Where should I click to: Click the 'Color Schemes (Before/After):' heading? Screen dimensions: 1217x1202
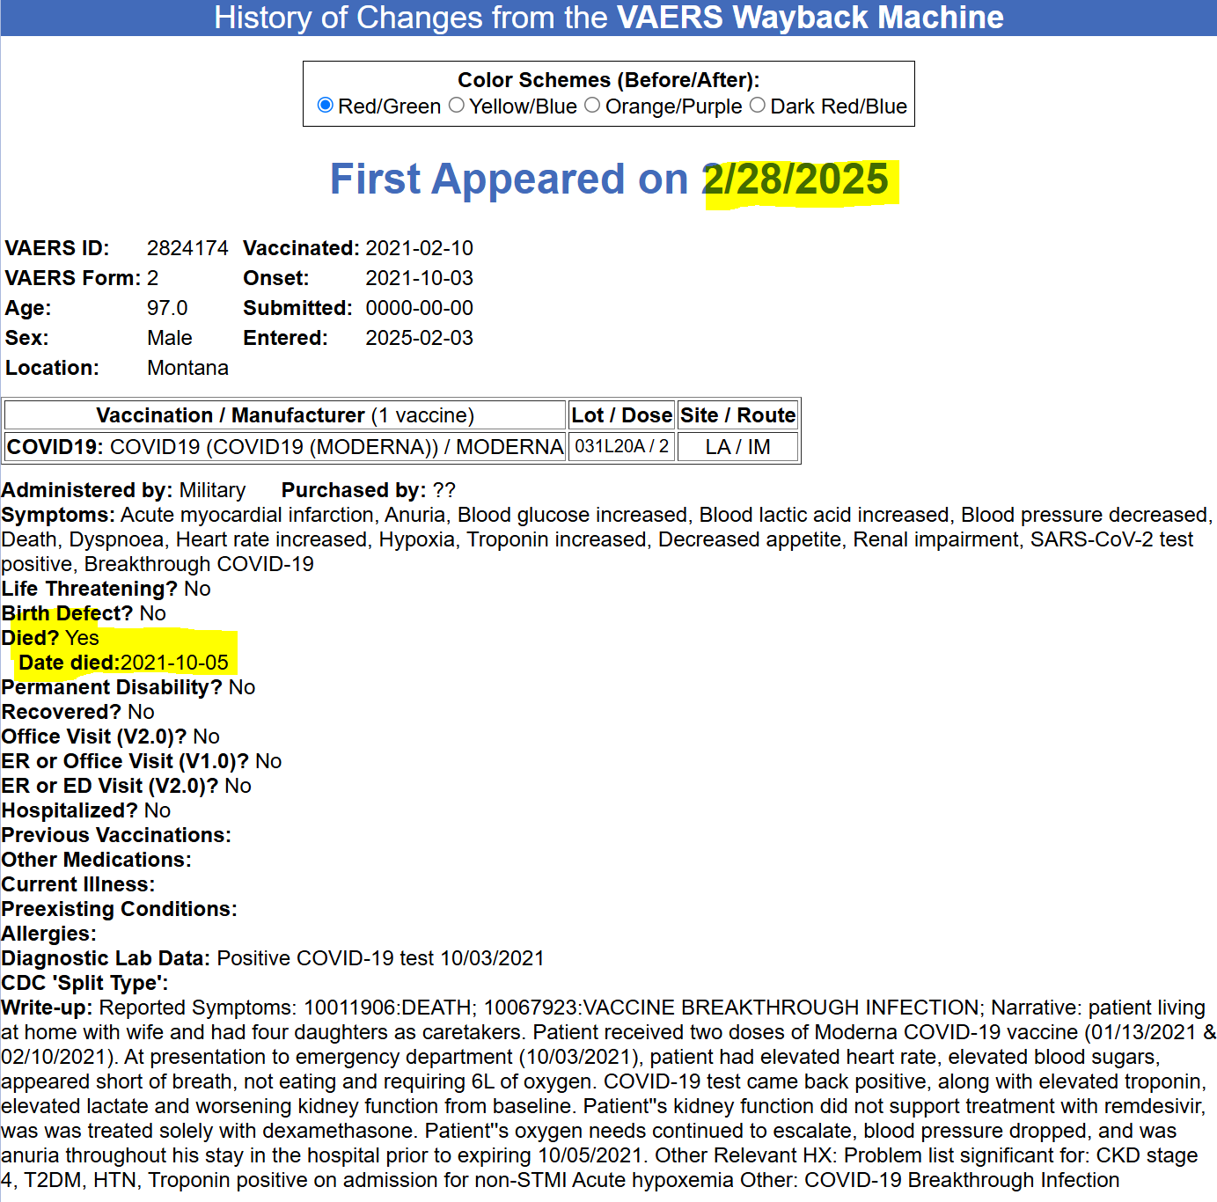click(x=609, y=80)
